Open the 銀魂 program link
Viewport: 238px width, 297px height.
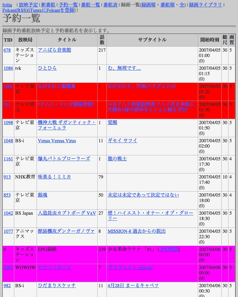pyautogui.click(x=42, y=195)
